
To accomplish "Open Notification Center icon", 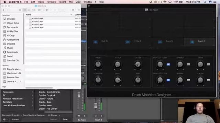I will (x=215, y=2).
